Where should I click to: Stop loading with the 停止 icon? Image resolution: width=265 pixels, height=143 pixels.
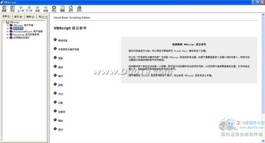54,9
